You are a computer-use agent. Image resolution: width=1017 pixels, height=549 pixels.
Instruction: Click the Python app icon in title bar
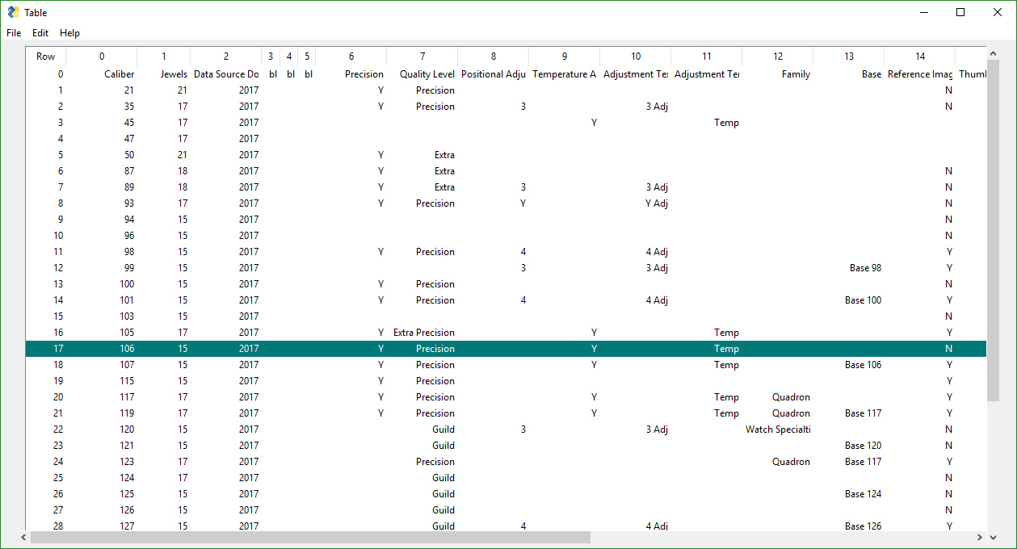[x=13, y=12]
